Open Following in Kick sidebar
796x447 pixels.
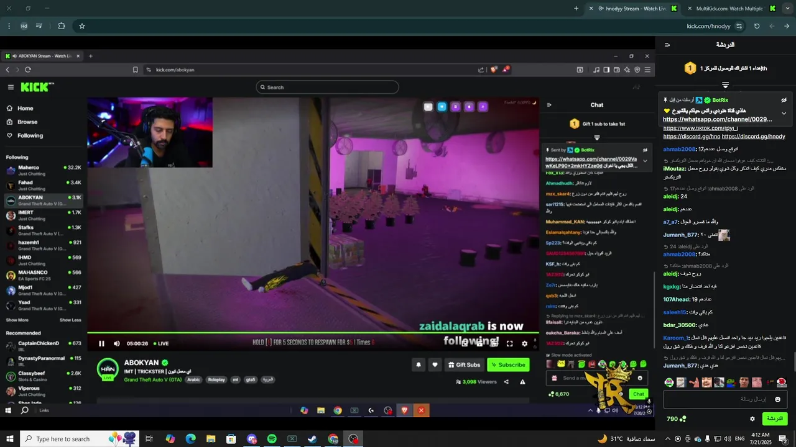coord(25,135)
